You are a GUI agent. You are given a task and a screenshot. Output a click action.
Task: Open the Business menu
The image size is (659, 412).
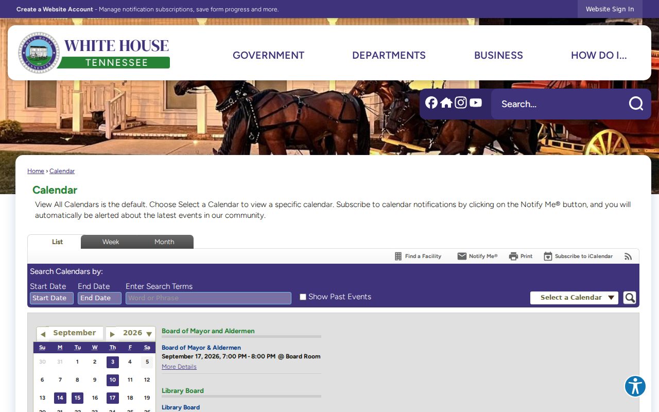pos(498,55)
